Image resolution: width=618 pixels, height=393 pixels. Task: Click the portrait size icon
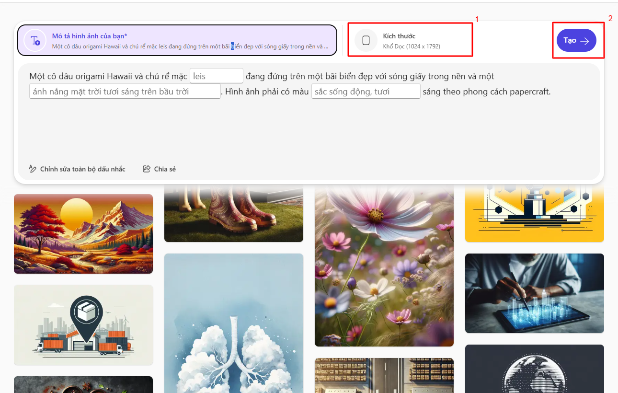366,41
